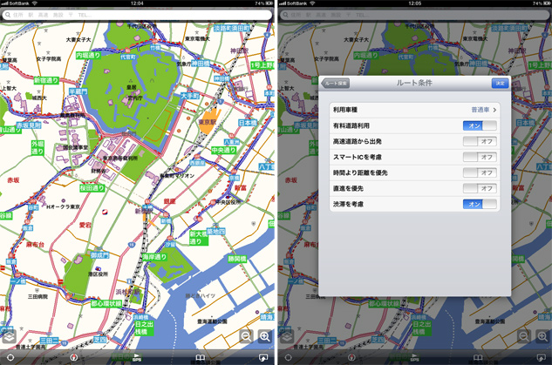Tap 中央通り green label on left map
The image size is (552, 365).
click(223, 150)
